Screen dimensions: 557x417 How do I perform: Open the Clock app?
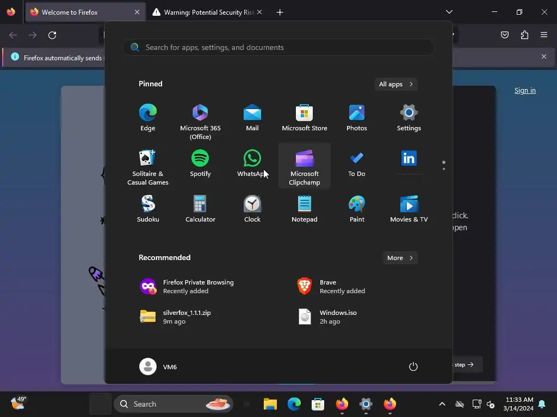(x=252, y=209)
